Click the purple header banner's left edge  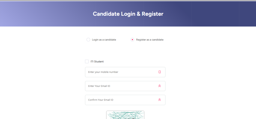click(2, 14)
